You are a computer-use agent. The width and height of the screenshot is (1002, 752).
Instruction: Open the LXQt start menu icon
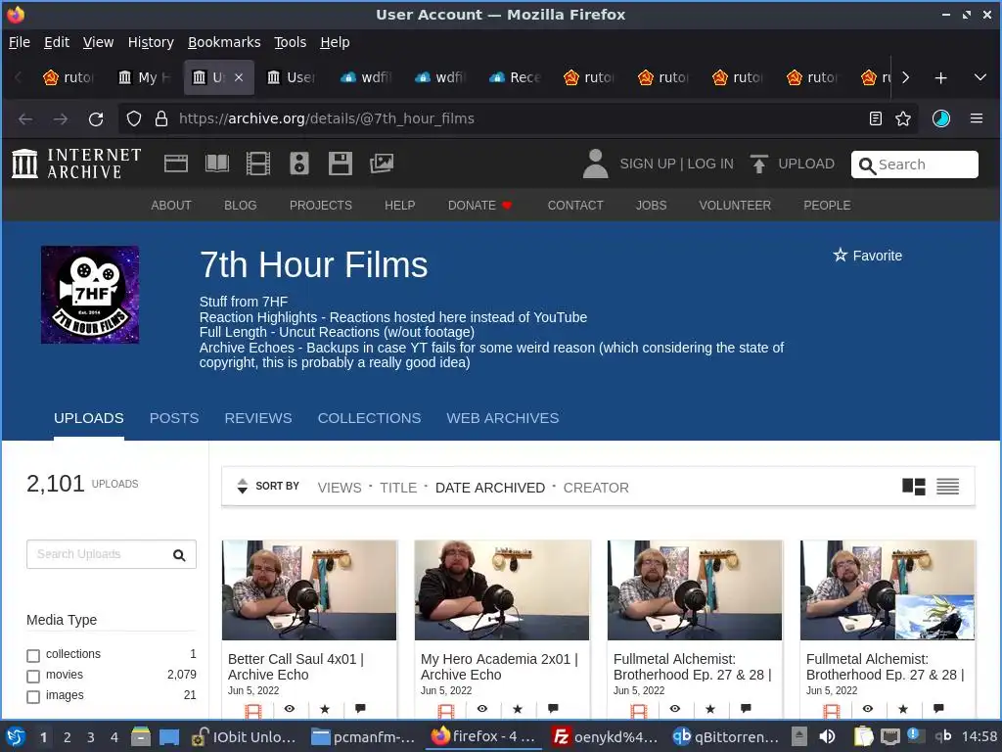pos(16,736)
